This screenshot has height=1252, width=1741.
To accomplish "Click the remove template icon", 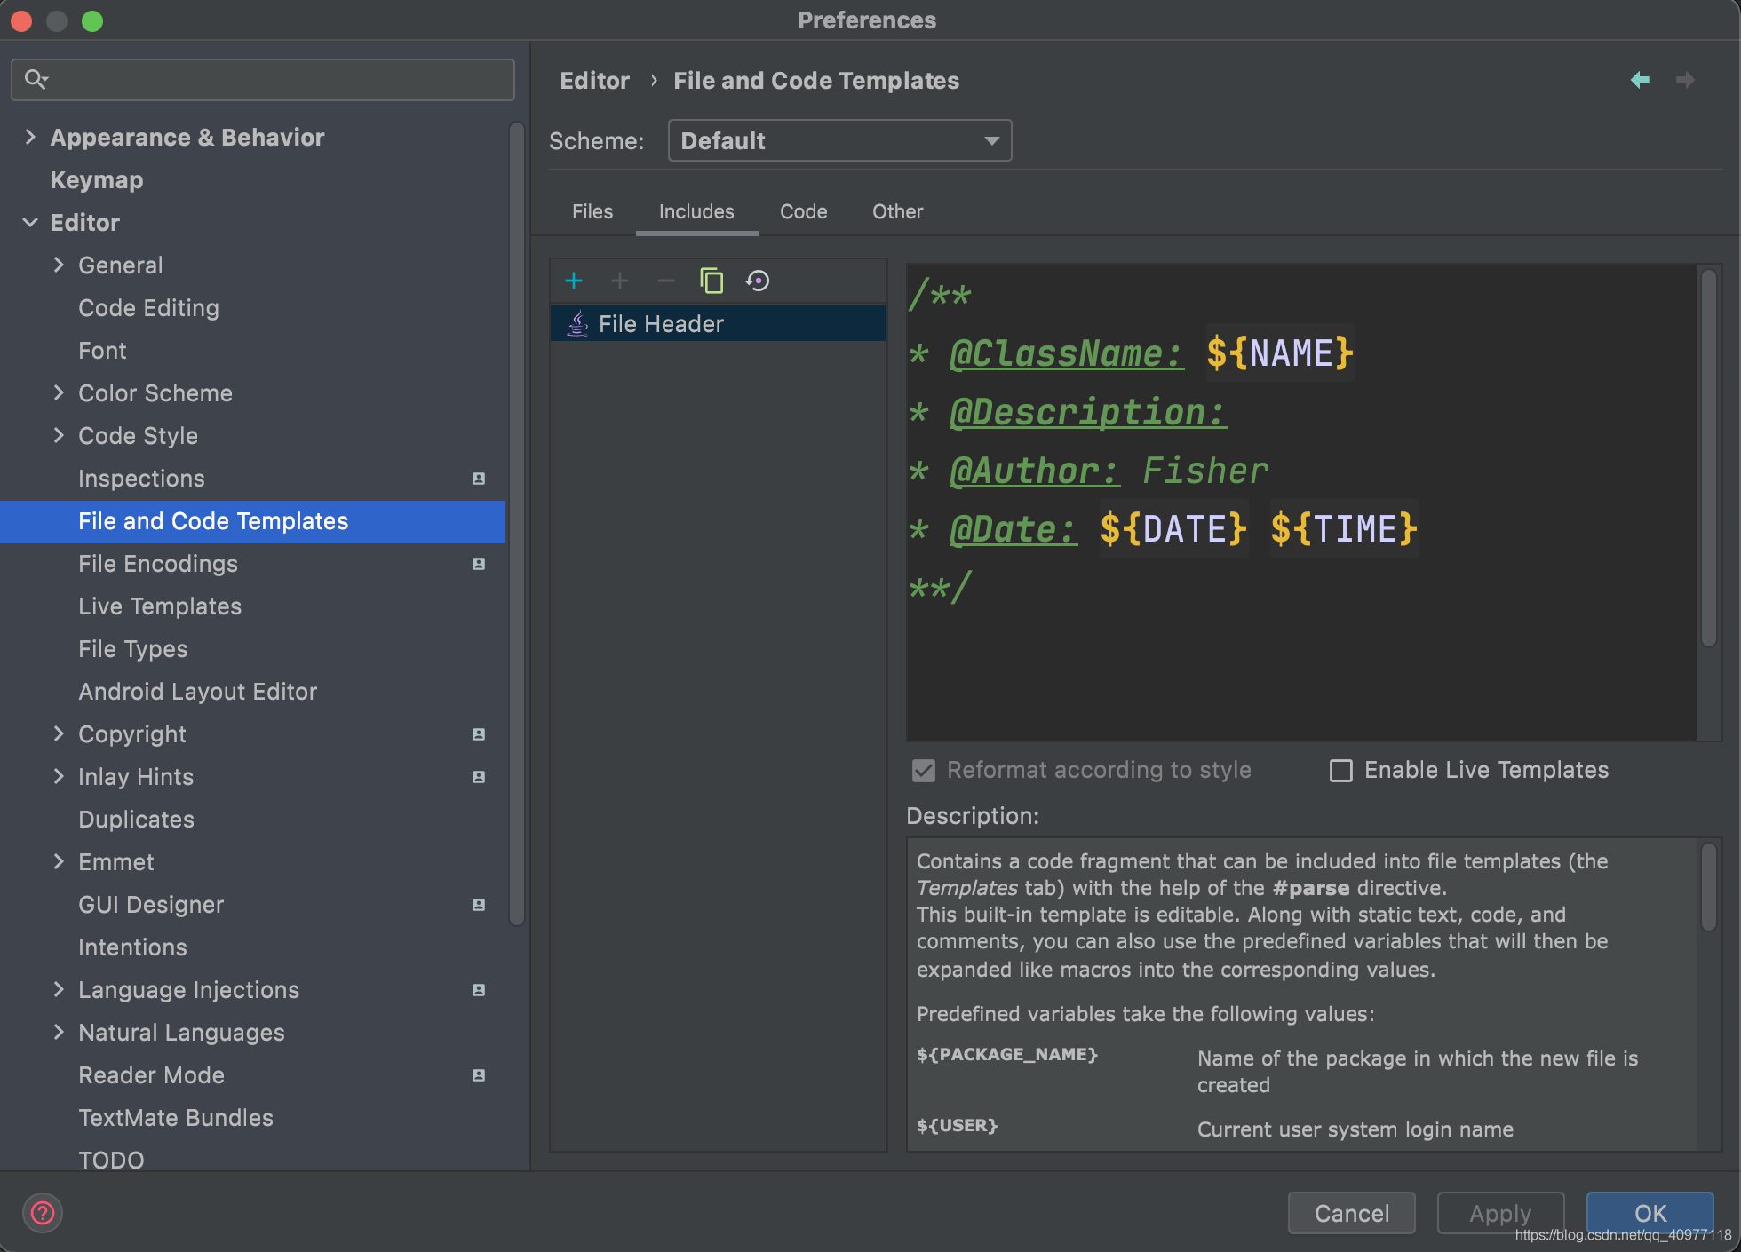I will click(665, 281).
